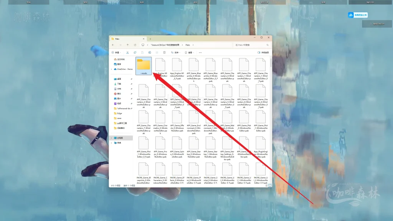Select the Downloads (下载) folder in sidebar
Image resolution: width=393 pixels, height=221 pixels.
[x=119, y=84]
